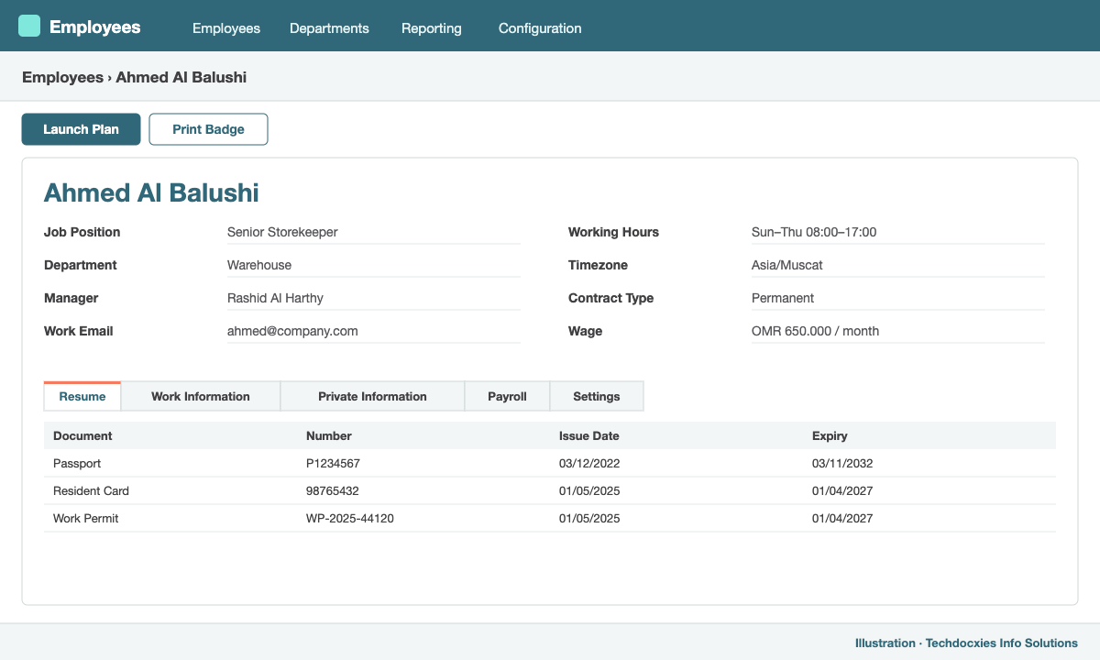Click the Contract Type field Permanent
The width and height of the screenshot is (1100, 660).
[x=898, y=298]
